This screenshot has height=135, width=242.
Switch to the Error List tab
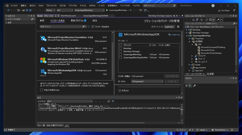point(41,125)
